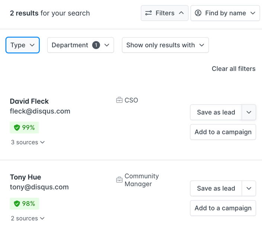This screenshot has height=228, width=262.
Task: Click the Community Manager job title
Action: point(141,180)
